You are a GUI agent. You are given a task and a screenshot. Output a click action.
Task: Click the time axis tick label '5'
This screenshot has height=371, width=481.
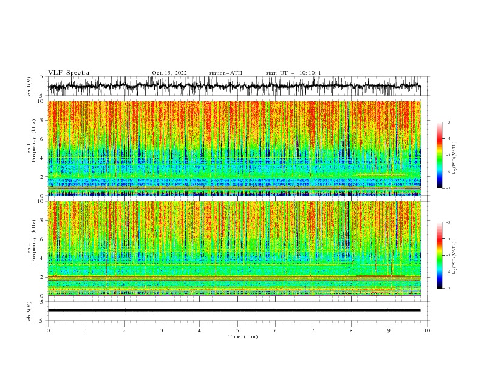(237, 330)
